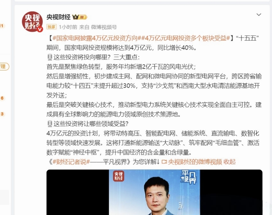Viewport: 272px width, 215px height.
Task: Click the red V verification badge
Action: [x=40, y=29]
